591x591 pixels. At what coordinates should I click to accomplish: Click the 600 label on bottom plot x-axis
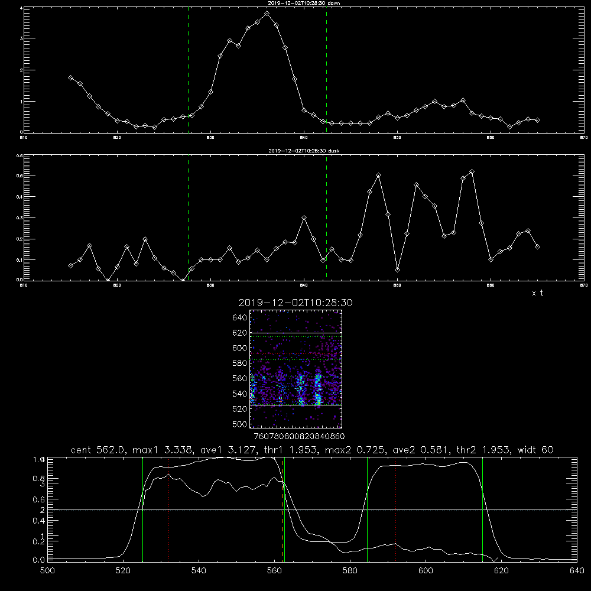[426, 570]
